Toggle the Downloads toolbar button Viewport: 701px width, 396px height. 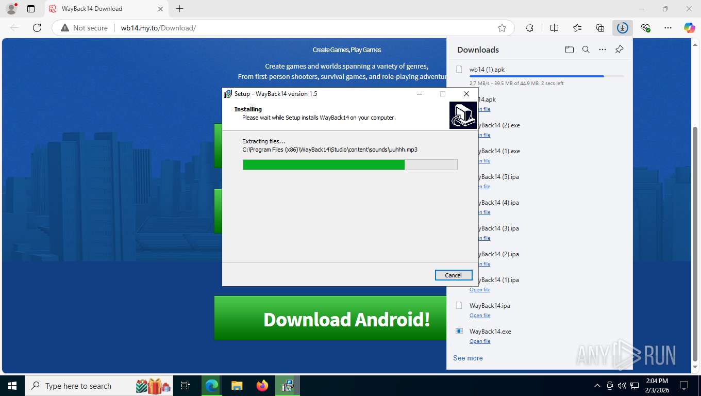tap(623, 28)
